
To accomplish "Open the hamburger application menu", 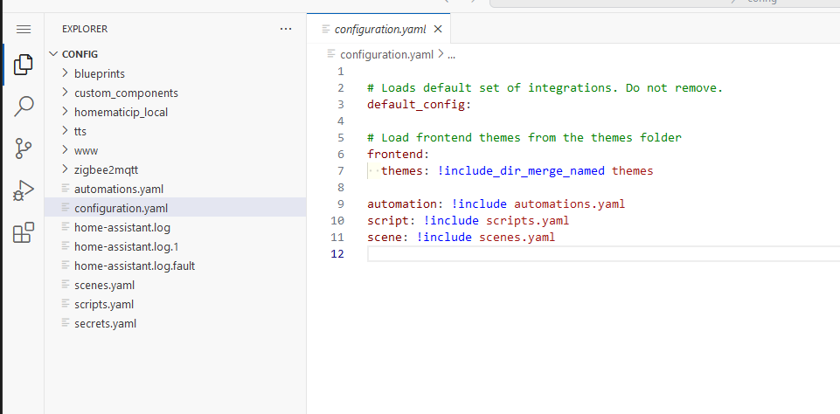I will click(24, 30).
